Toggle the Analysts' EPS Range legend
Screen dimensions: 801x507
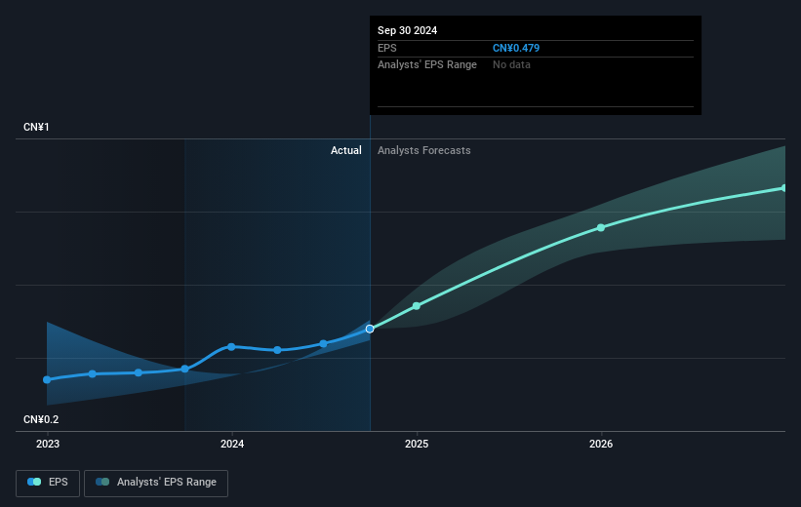(x=156, y=483)
